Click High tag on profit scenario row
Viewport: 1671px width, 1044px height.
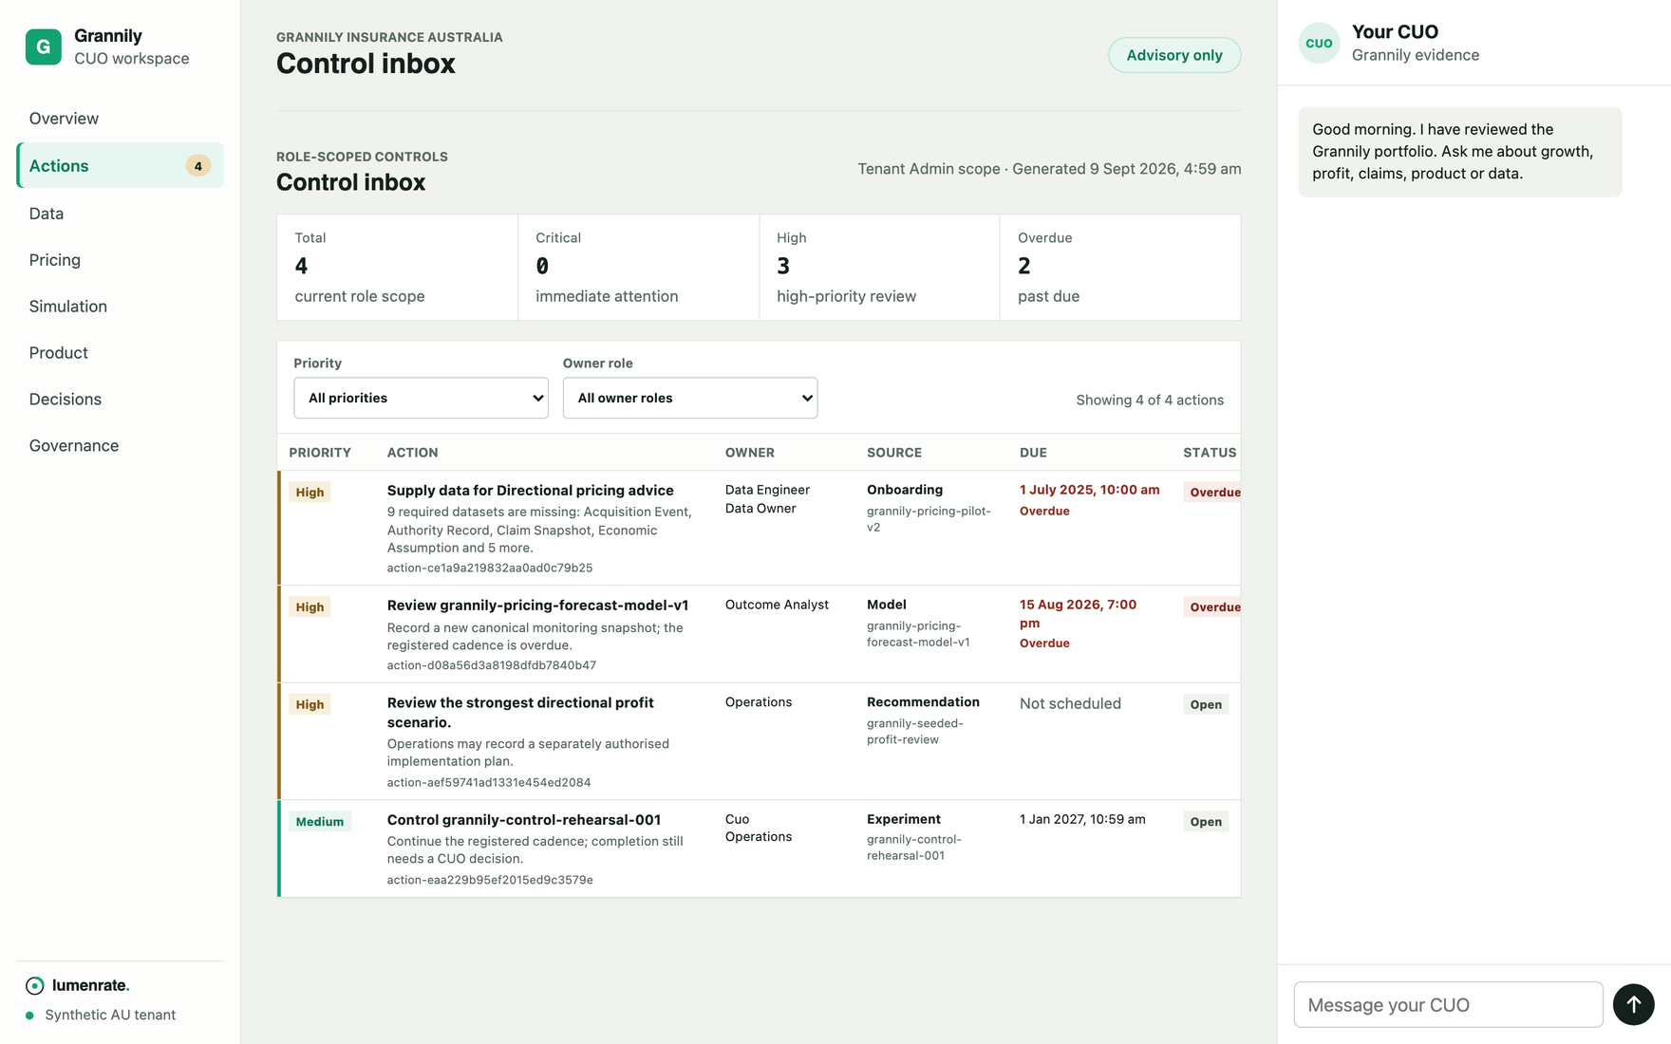(x=310, y=705)
